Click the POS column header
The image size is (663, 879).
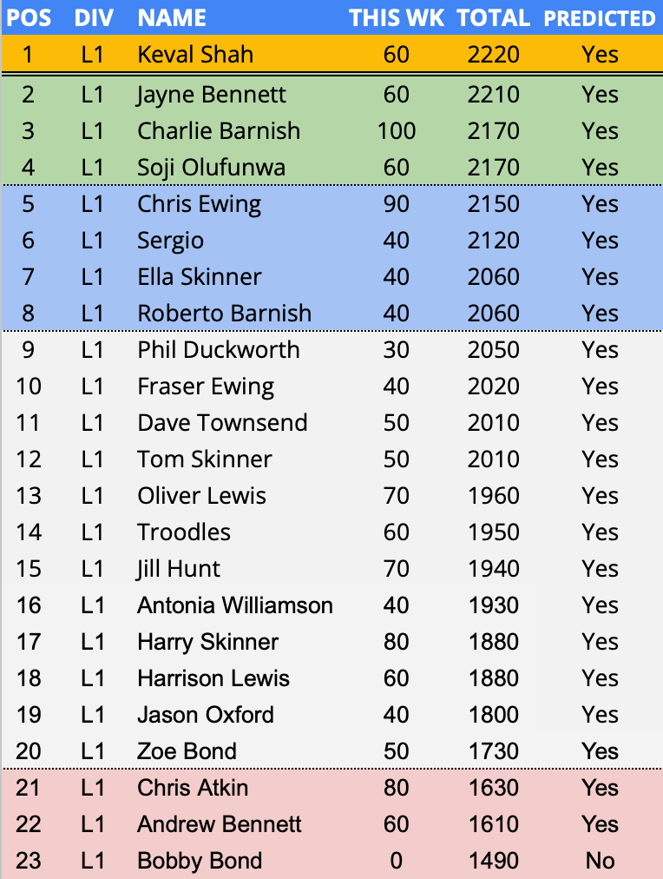(x=29, y=17)
